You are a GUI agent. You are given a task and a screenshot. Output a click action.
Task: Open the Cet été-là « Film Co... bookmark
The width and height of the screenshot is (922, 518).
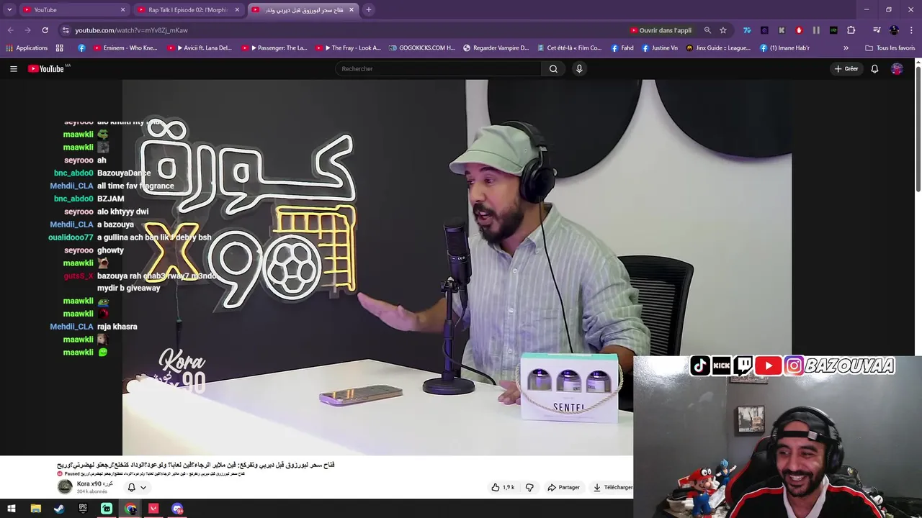coord(569,48)
